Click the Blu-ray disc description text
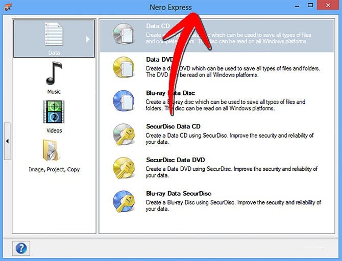The width and height of the screenshot is (342, 261). click(225, 105)
